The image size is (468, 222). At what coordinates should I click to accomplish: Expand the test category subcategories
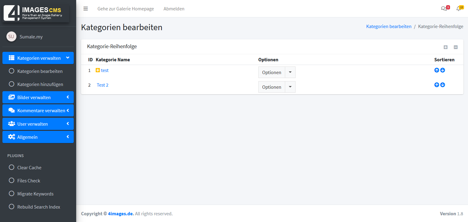pyautogui.click(x=98, y=70)
